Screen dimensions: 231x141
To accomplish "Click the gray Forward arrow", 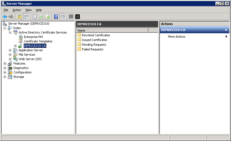I will click(11, 17).
